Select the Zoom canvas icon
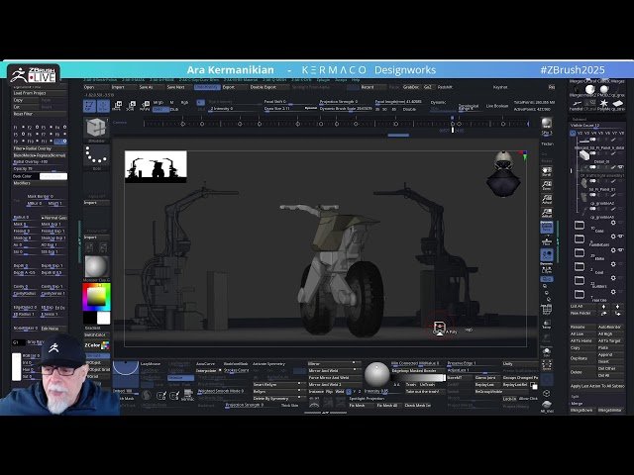Image resolution: width=634 pixels, height=475 pixels. pos(547,185)
